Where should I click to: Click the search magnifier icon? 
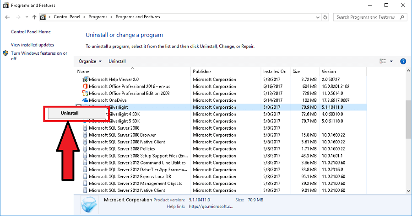pos(402,17)
